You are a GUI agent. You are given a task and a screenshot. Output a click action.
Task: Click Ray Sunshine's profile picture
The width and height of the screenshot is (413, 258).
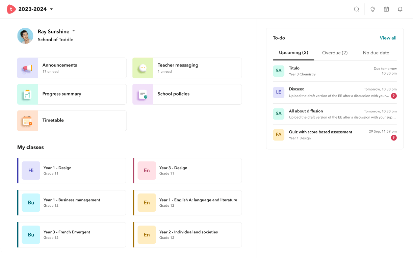coord(25,36)
